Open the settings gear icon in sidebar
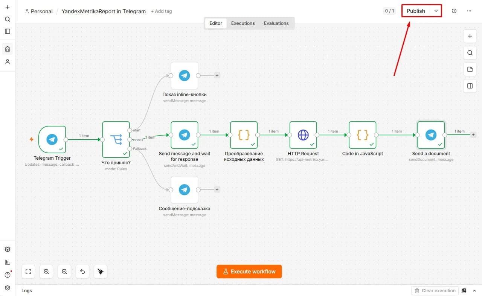The width and height of the screenshot is (482, 296). [8, 288]
